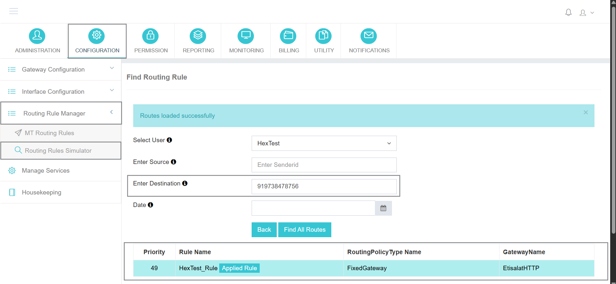Screen dimensions: 616x284
Task: Click the Utility documents icon
Action: coord(324,36)
